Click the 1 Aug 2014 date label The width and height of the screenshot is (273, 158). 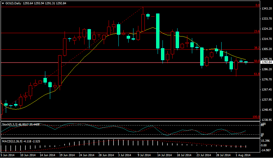pos(243,155)
